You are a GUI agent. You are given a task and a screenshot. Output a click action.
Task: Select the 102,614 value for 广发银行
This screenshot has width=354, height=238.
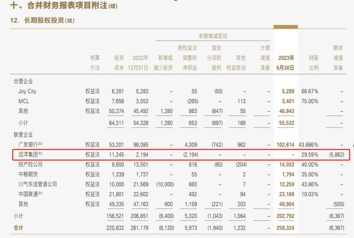(286, 145)
